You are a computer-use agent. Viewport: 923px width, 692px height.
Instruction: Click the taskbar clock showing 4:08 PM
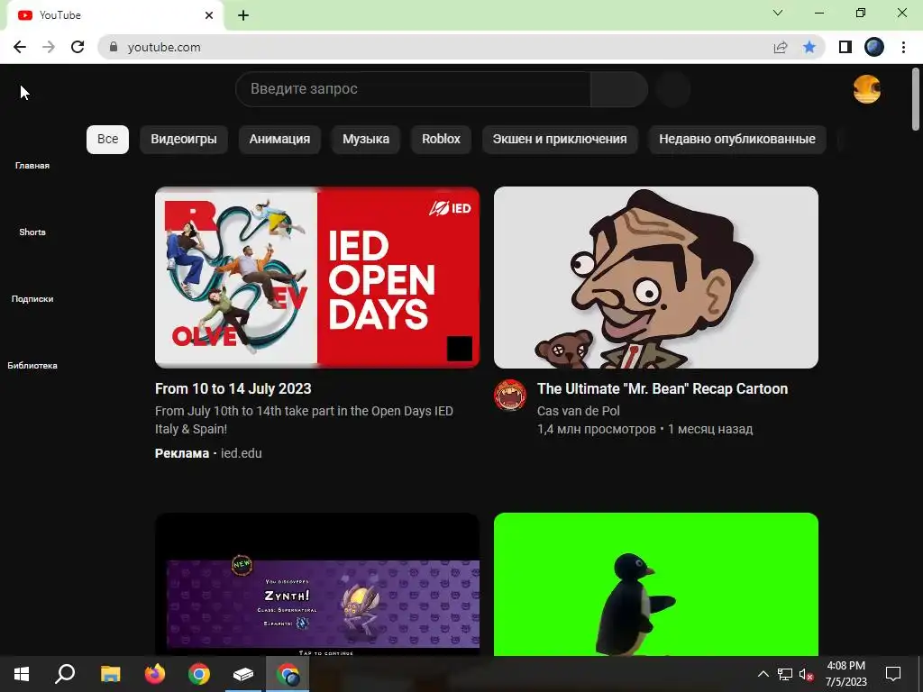pyautogui.click(x=845, y=674)
